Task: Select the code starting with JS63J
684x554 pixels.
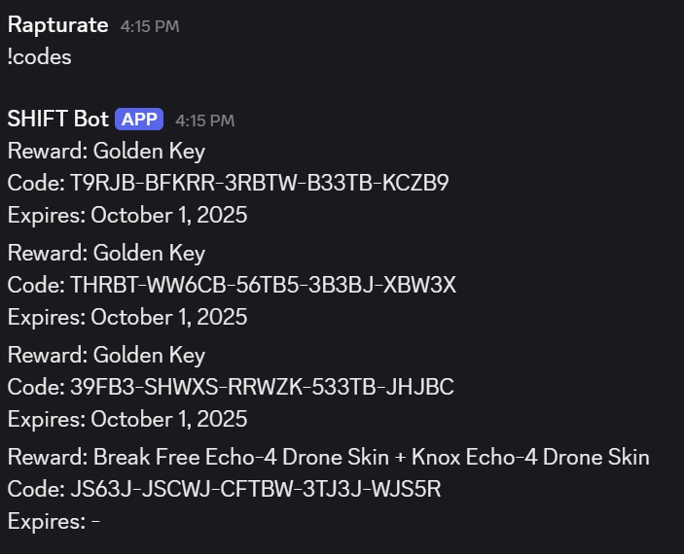Action: tap(255, 489)
